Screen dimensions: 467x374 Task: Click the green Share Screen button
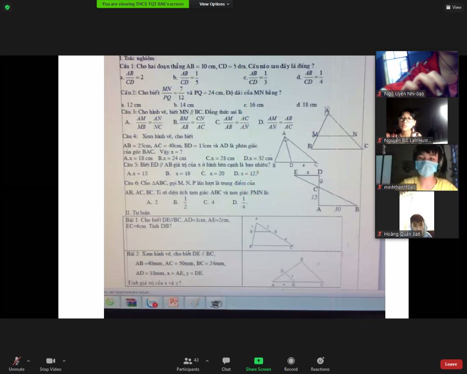(x=258, y=364)
